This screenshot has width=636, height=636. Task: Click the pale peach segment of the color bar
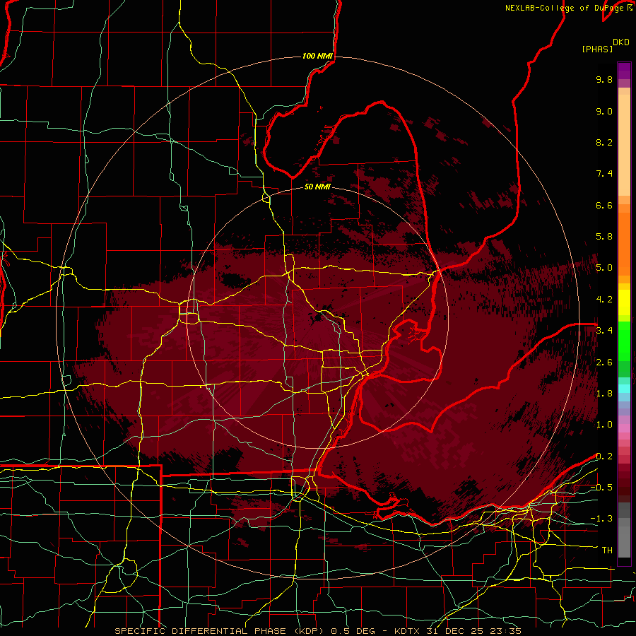tap(624, 145)
